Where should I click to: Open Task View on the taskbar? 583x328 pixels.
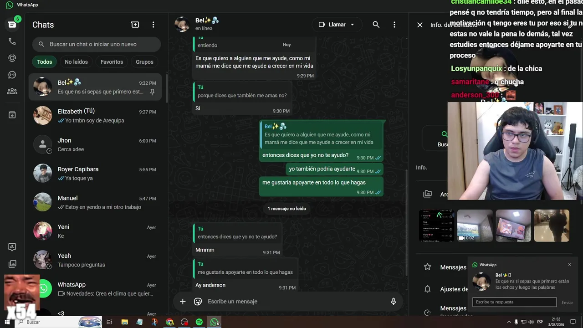tap(109, 322)
